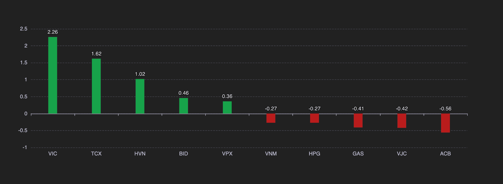Click the ACB axis label
Screen dimensions: 503x184
[x=445, y=154]
